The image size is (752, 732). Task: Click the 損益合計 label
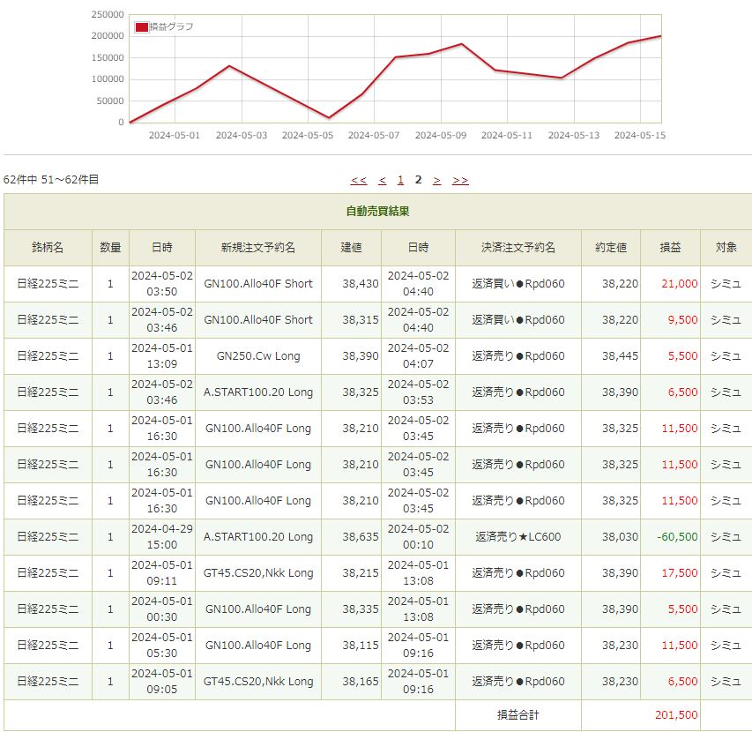[x=518, y=714]
